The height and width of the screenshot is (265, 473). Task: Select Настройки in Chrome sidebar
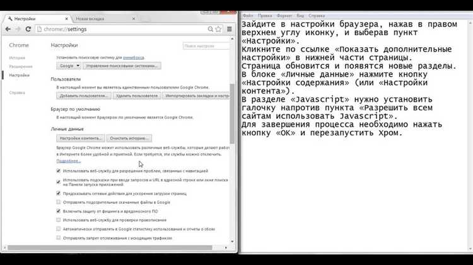[19, 76]
